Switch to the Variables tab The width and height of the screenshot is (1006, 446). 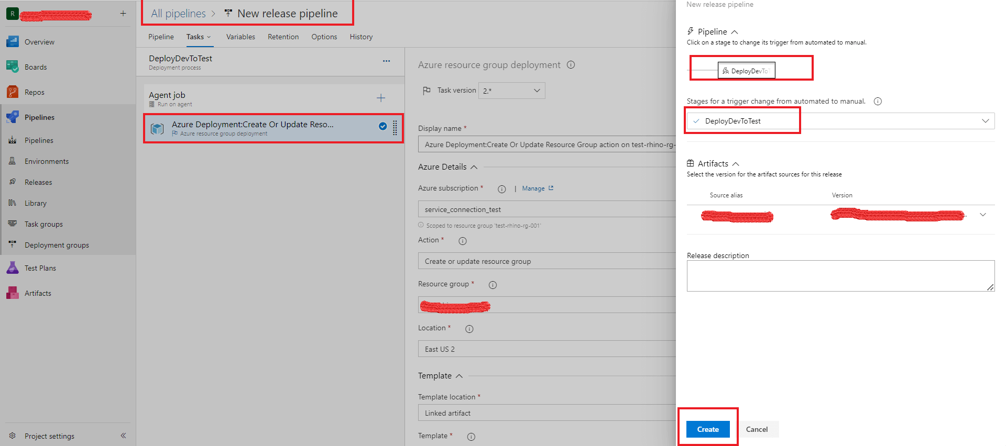[240, 37]
